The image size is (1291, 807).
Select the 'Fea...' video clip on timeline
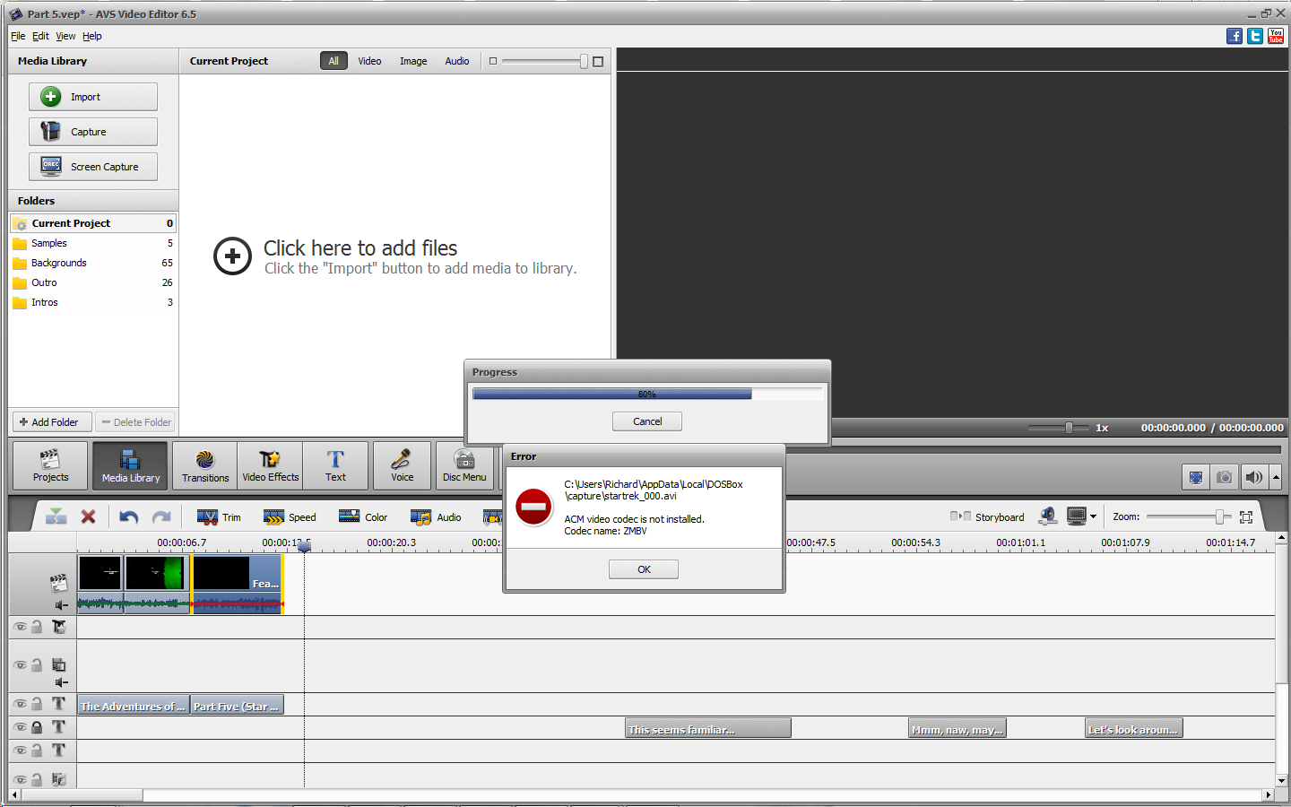237,584
